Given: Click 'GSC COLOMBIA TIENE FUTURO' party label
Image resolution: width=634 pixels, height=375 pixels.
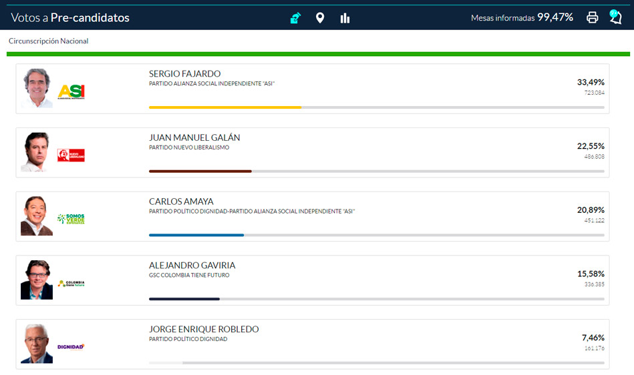Looking at the screenshot, I should [x=189, y=276].
